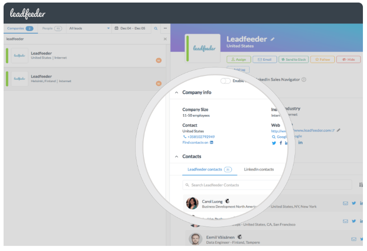Screen dimensions: 367x251
Task: Click Mailchimp icon next to Carol Luong
Action: 227,201
